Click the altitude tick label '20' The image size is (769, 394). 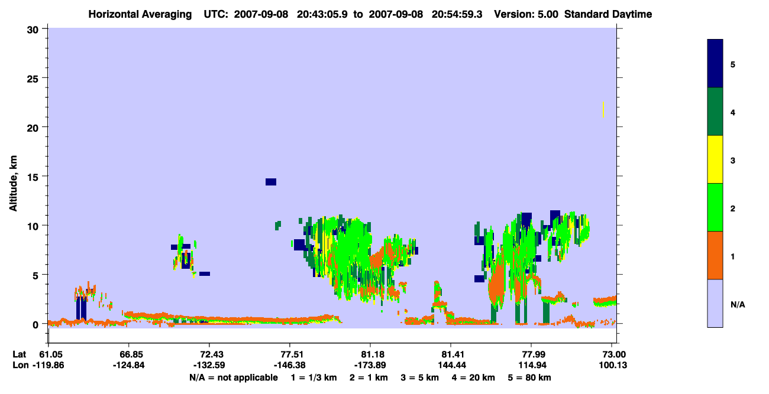(x=34, y=127)
